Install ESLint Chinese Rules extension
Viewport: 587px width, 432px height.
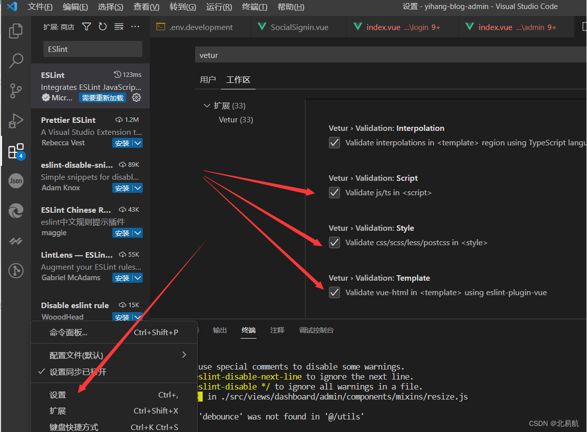point(122,233)
